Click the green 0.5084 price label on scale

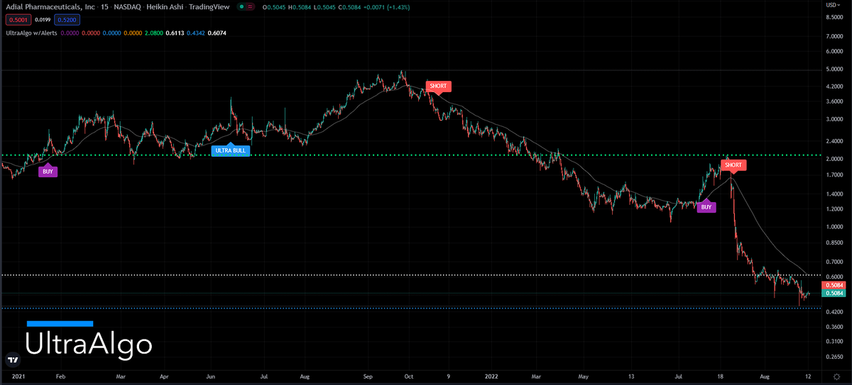[834, 293]
